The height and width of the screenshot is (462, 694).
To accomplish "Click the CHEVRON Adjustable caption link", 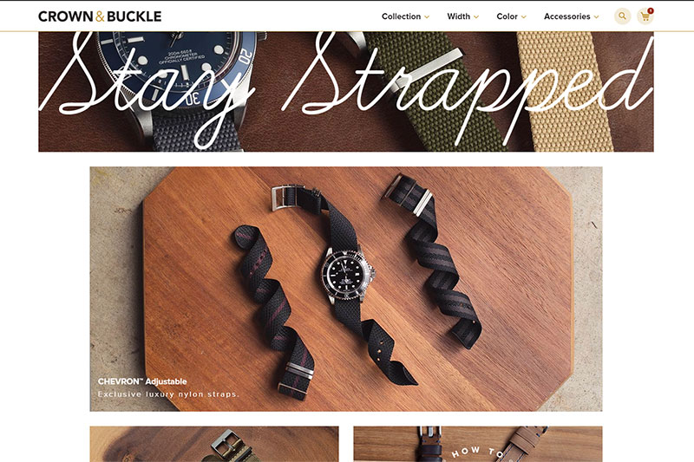I will coord(142,381).
